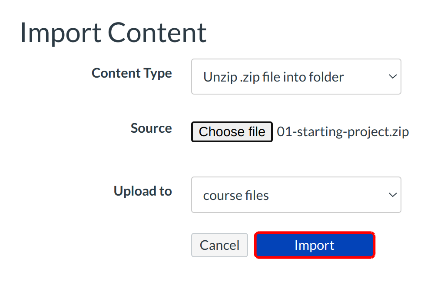444x301 pixels.
Task: Click the word 'Type' in Content Type label
Action: 159,73
